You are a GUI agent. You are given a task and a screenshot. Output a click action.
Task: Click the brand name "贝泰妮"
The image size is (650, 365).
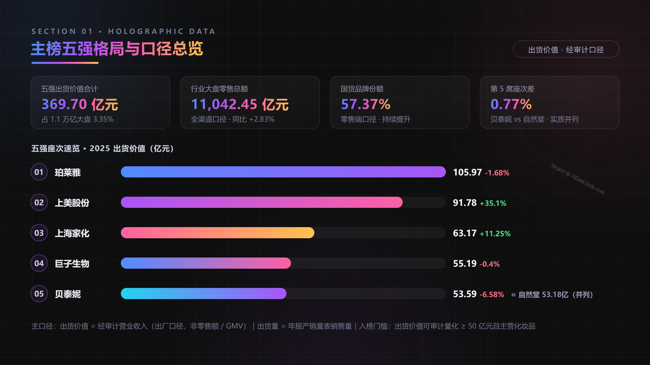pyautogui.click(x=68, y=294)
